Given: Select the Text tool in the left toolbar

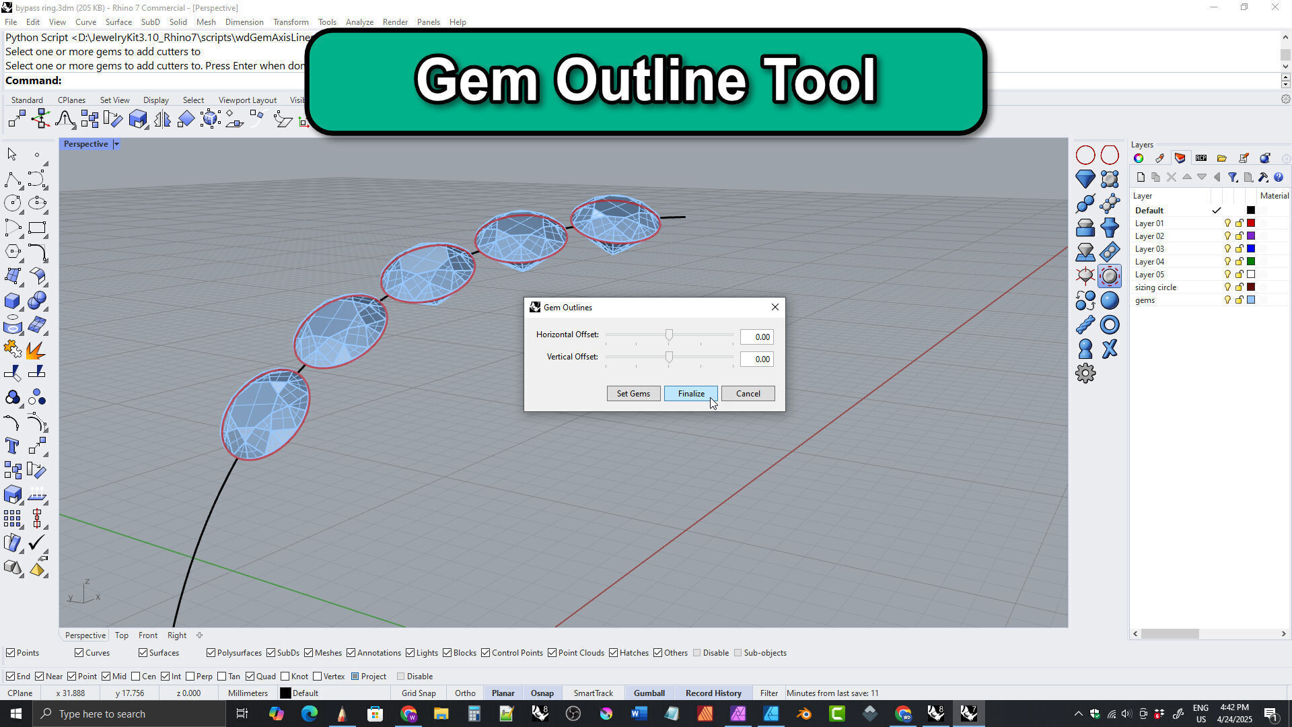Looking at the screenshot, I should click(12, 446).
